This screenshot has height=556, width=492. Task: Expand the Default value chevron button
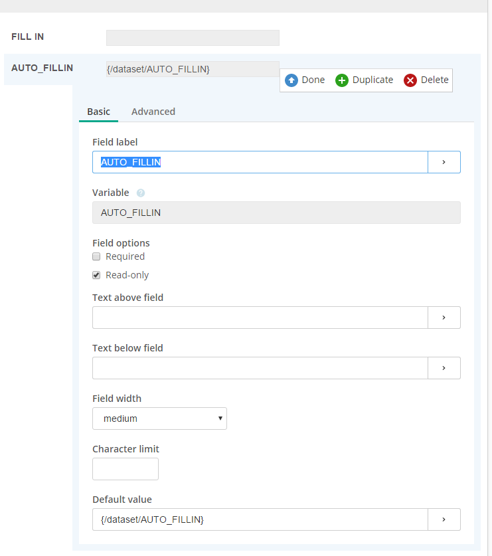[444, 519]
